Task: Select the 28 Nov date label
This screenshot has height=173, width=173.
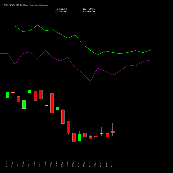Action: (90, 164)
